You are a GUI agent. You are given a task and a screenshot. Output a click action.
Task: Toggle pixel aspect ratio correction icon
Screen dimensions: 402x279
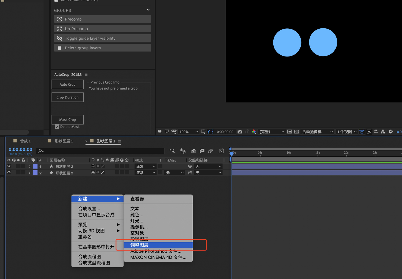pyautogui.click(x=362, y=131)
